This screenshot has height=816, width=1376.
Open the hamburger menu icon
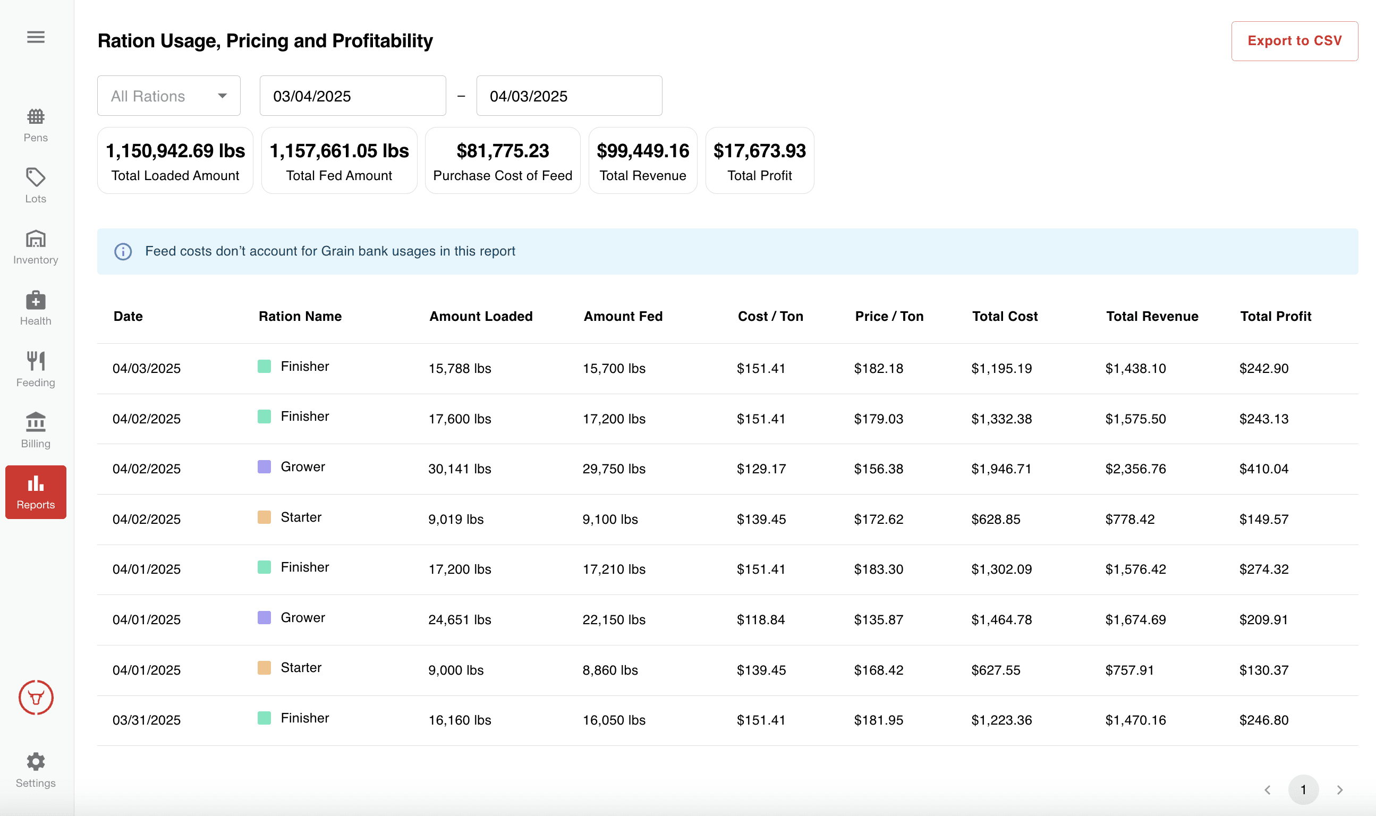[x=36, y=37]
